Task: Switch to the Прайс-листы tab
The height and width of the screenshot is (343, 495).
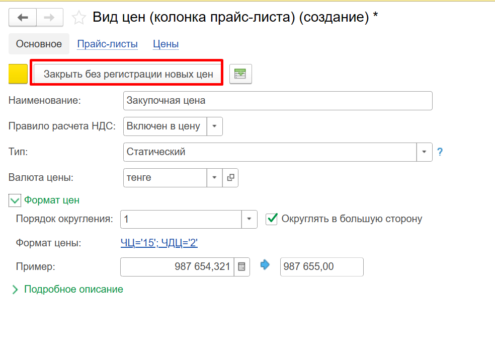Action: tap(107, 44)
